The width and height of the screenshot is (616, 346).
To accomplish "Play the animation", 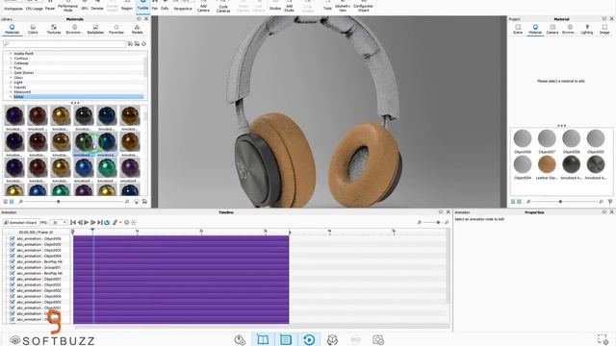I will [x=87, y=222].
